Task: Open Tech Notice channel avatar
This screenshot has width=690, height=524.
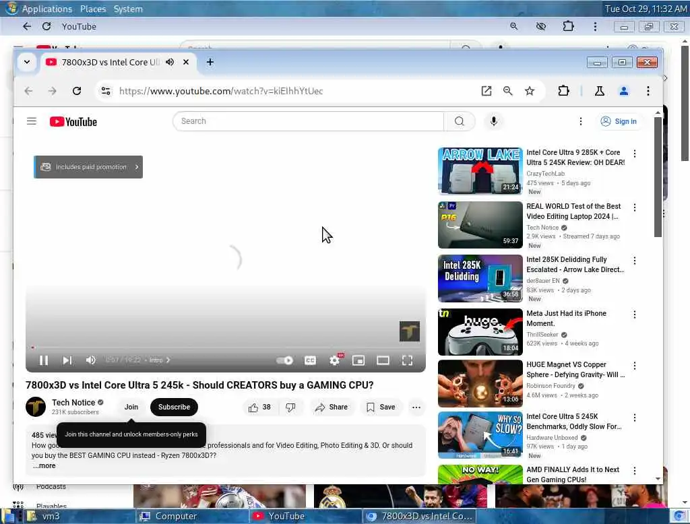Action: (x=36, y=407)
